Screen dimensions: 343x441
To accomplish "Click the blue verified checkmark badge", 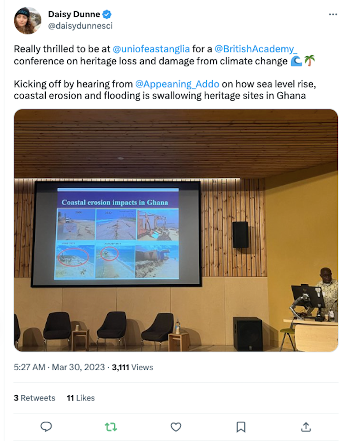I will point(107,14).
